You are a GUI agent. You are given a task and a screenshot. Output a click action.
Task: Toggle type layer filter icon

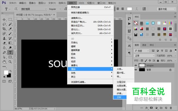pyautogui.click(x=162, y=51)
